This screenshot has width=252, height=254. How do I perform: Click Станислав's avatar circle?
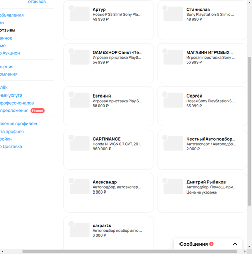(165, 8)
